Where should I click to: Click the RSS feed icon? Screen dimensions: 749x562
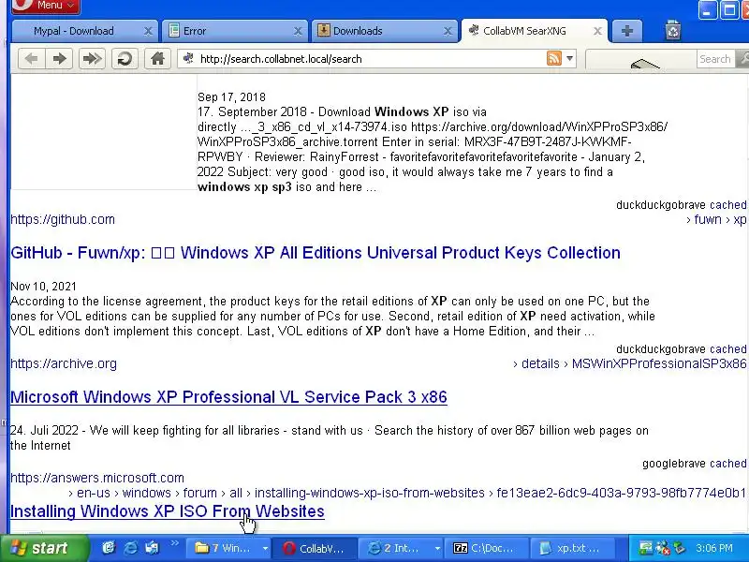(553, 58)
